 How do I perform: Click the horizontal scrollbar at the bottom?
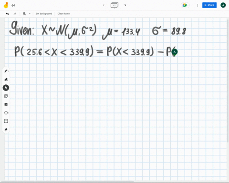point(68,182)
